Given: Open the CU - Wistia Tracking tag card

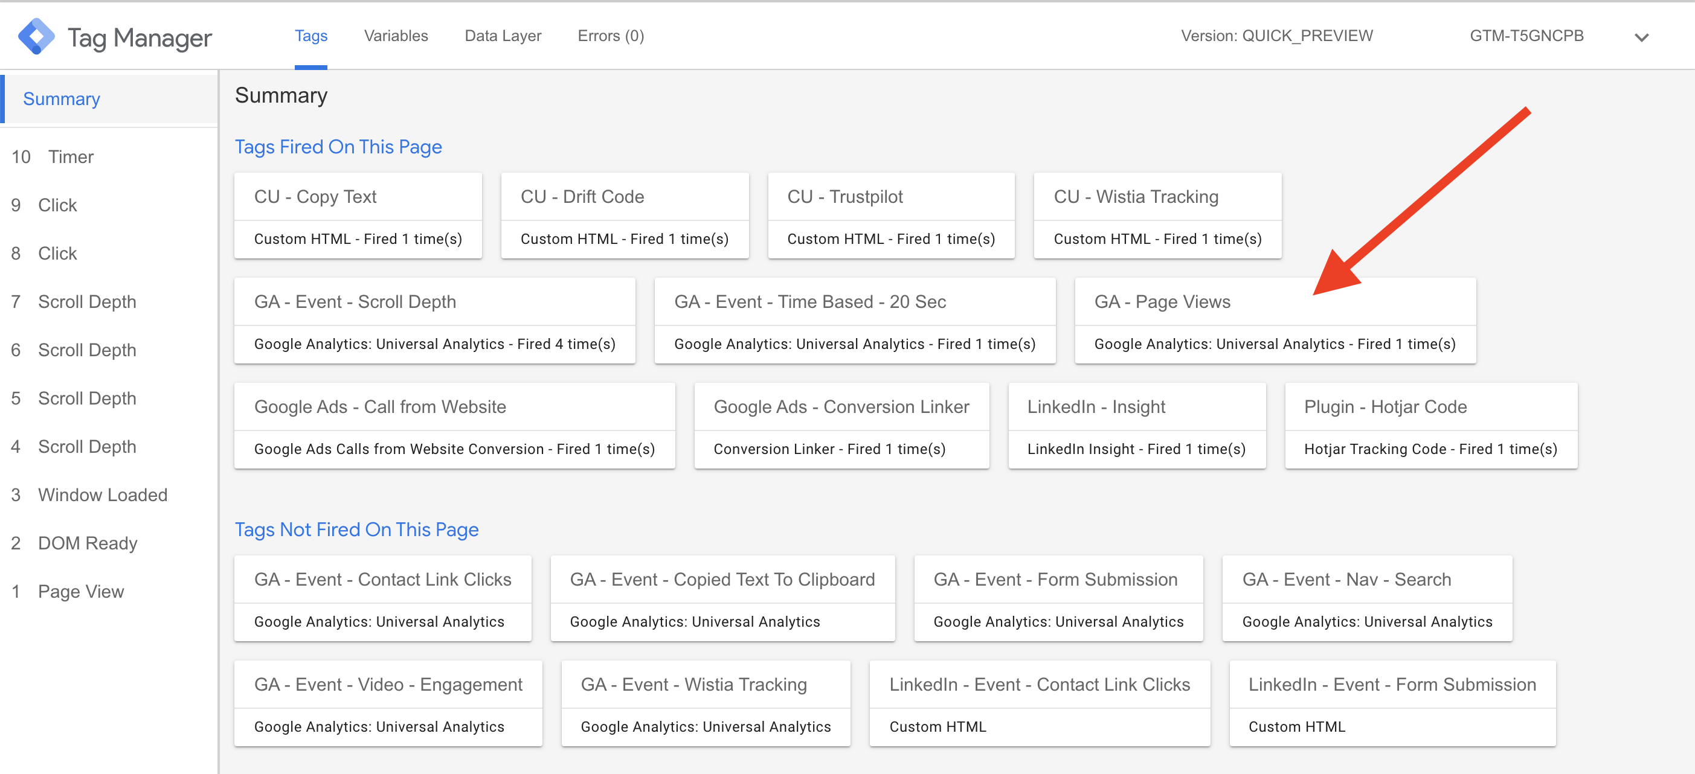Looking at the screenshot, I should click(x=1157, y=216).
